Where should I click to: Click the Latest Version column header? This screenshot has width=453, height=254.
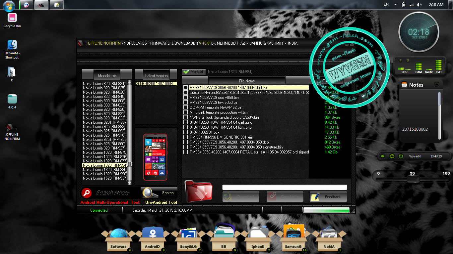click(157, 76)
